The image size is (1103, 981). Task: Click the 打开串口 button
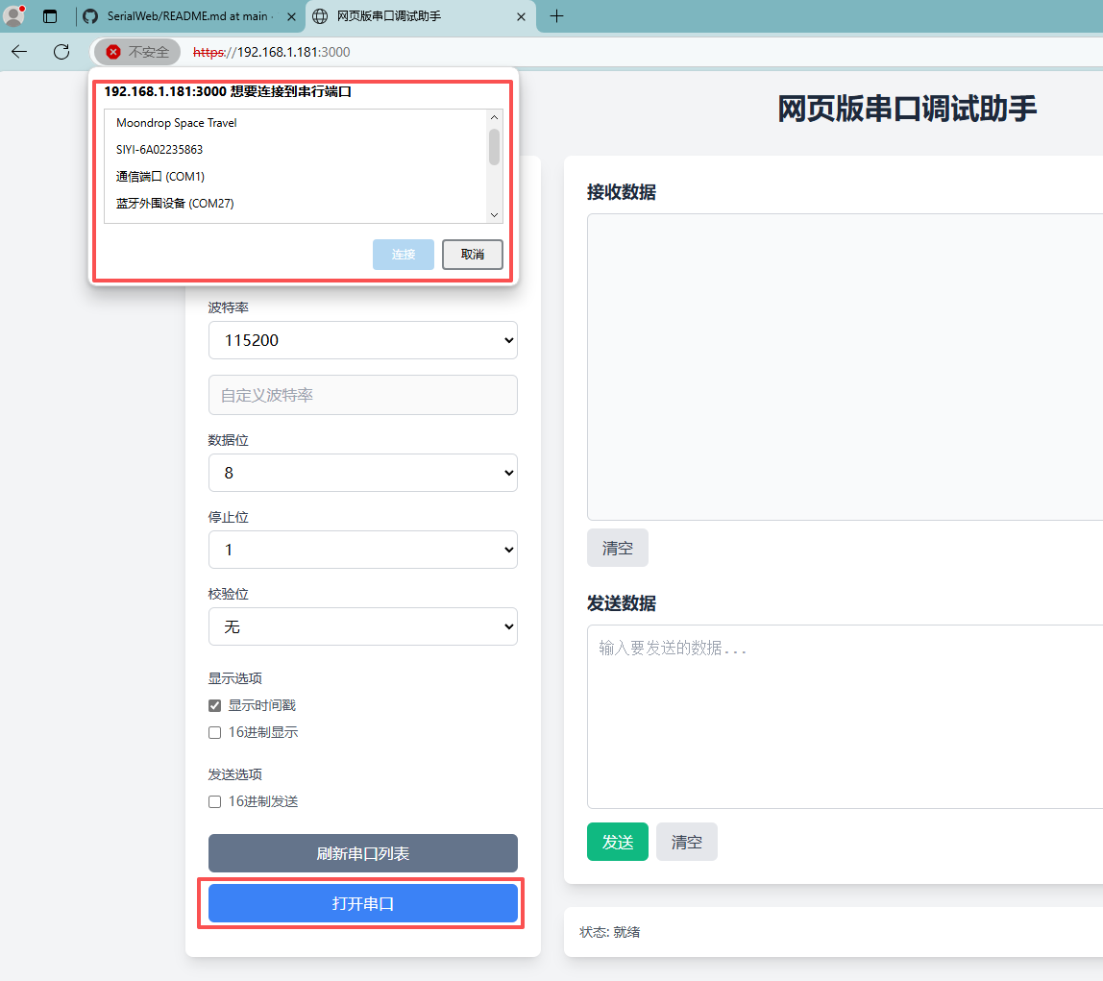coord(363,903)
